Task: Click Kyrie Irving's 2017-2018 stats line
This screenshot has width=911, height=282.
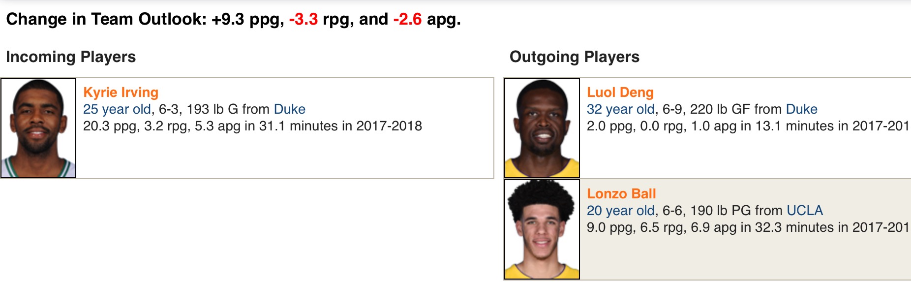Action: [x=252, y=126]
